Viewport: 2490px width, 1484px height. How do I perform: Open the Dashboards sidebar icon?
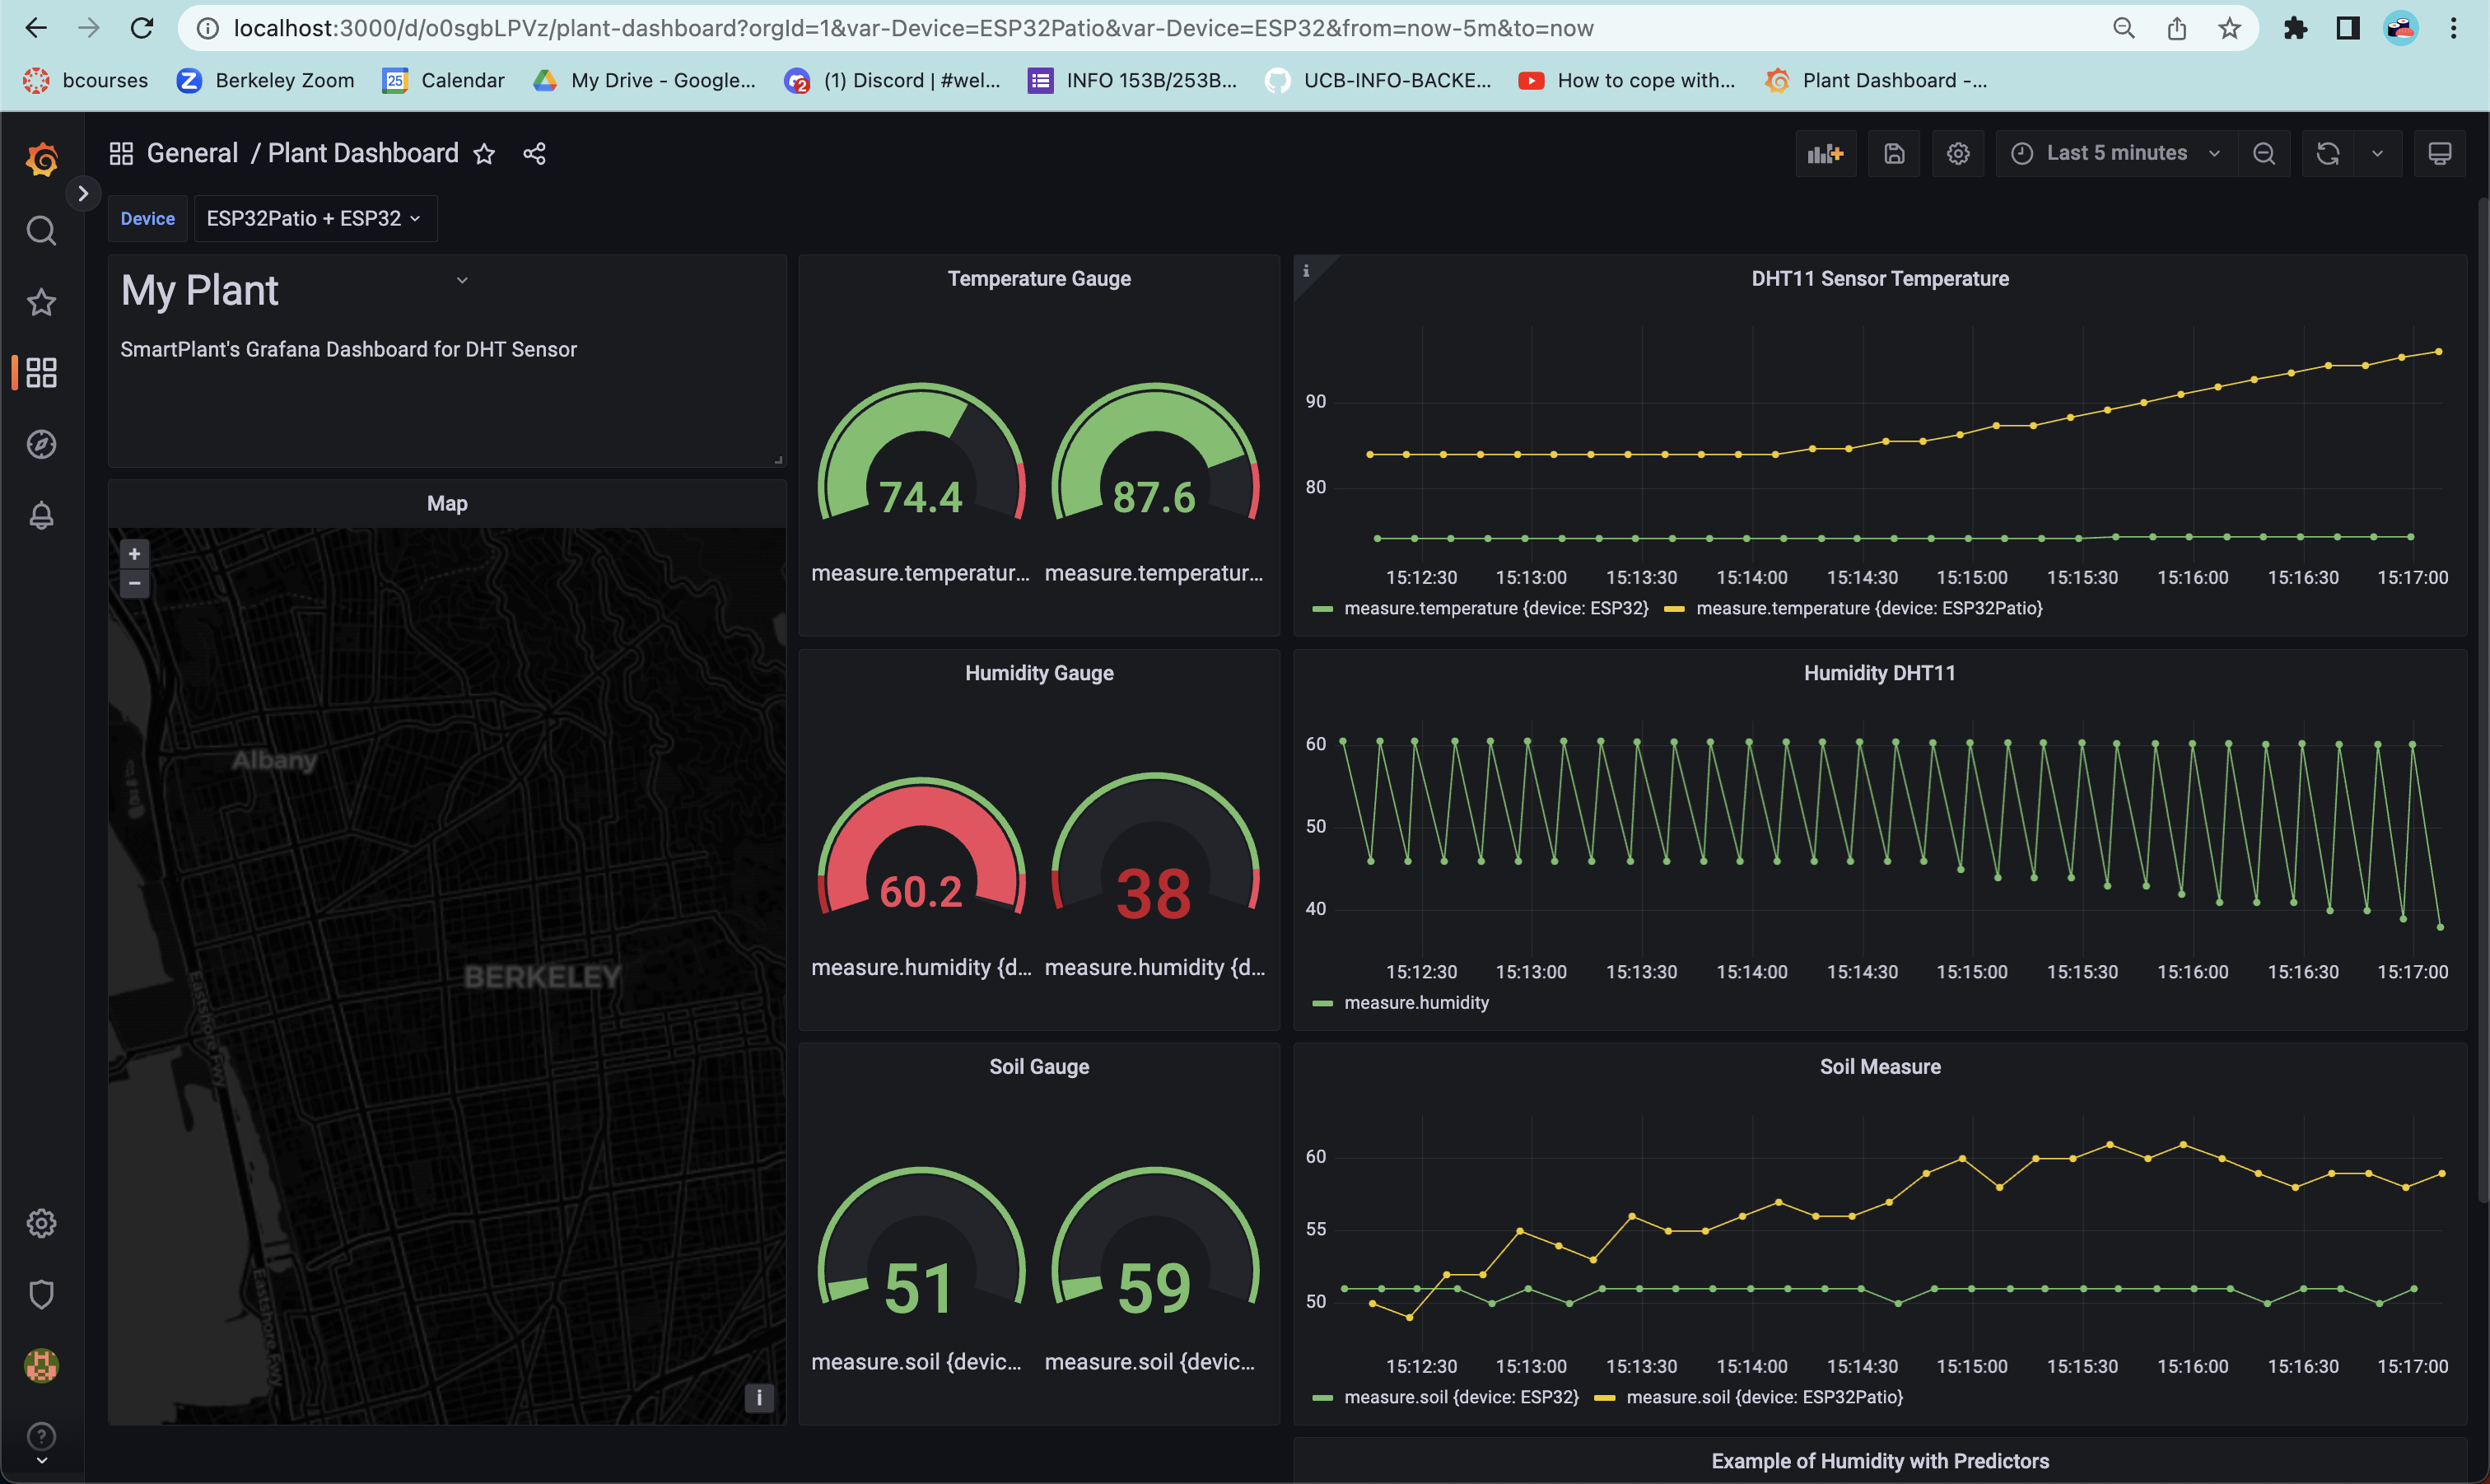(41, 373)
